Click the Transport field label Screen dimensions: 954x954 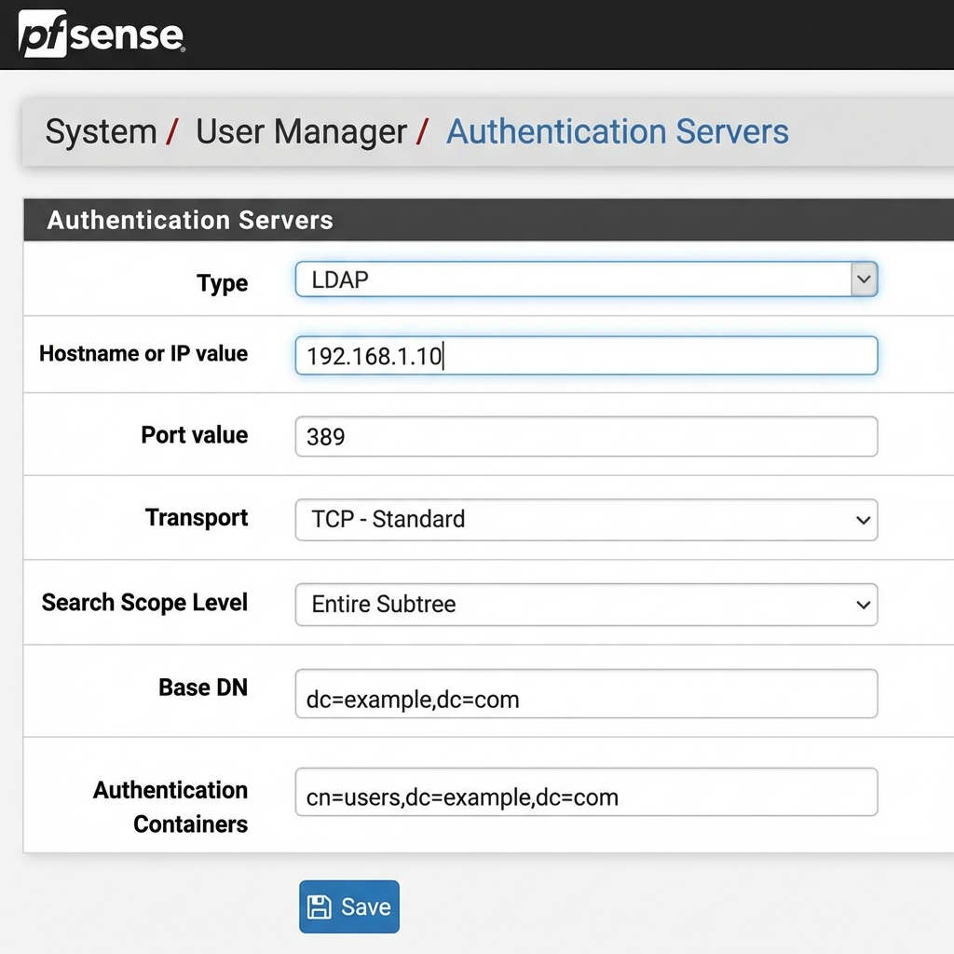click(x=196, y=518)
